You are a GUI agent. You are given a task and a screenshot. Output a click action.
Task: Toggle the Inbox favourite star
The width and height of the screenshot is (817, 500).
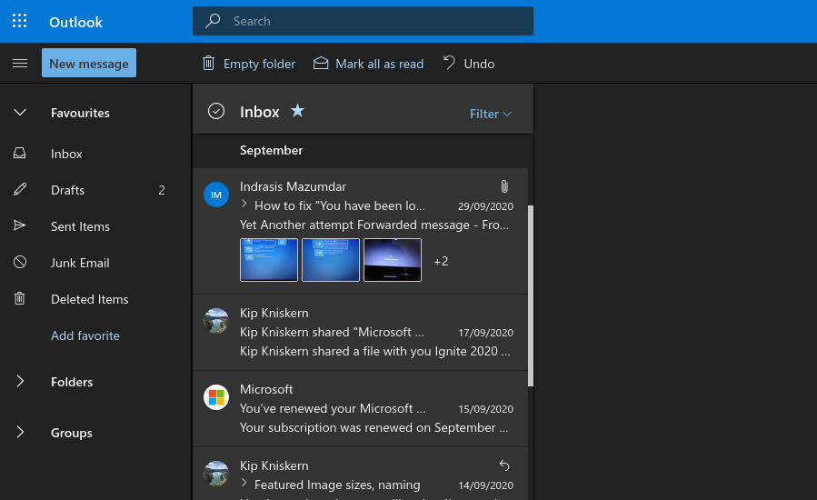tap(297, 111)
